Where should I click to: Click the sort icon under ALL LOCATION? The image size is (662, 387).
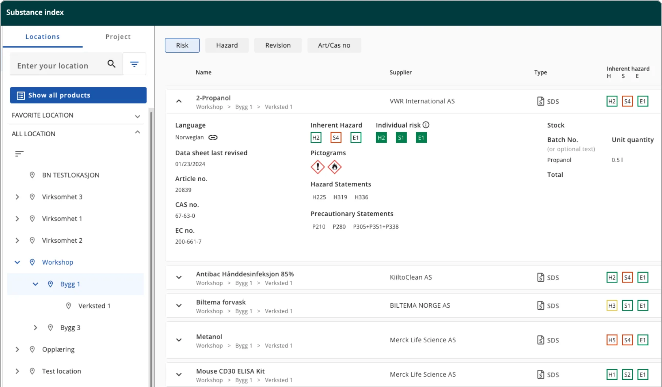click(x=19, y=154)
